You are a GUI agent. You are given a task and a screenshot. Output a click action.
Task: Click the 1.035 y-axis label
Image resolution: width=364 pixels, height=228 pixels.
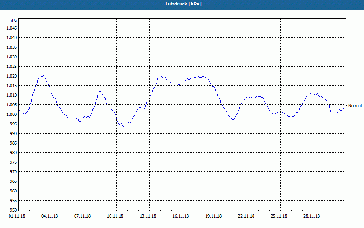(x=12, y=47)
